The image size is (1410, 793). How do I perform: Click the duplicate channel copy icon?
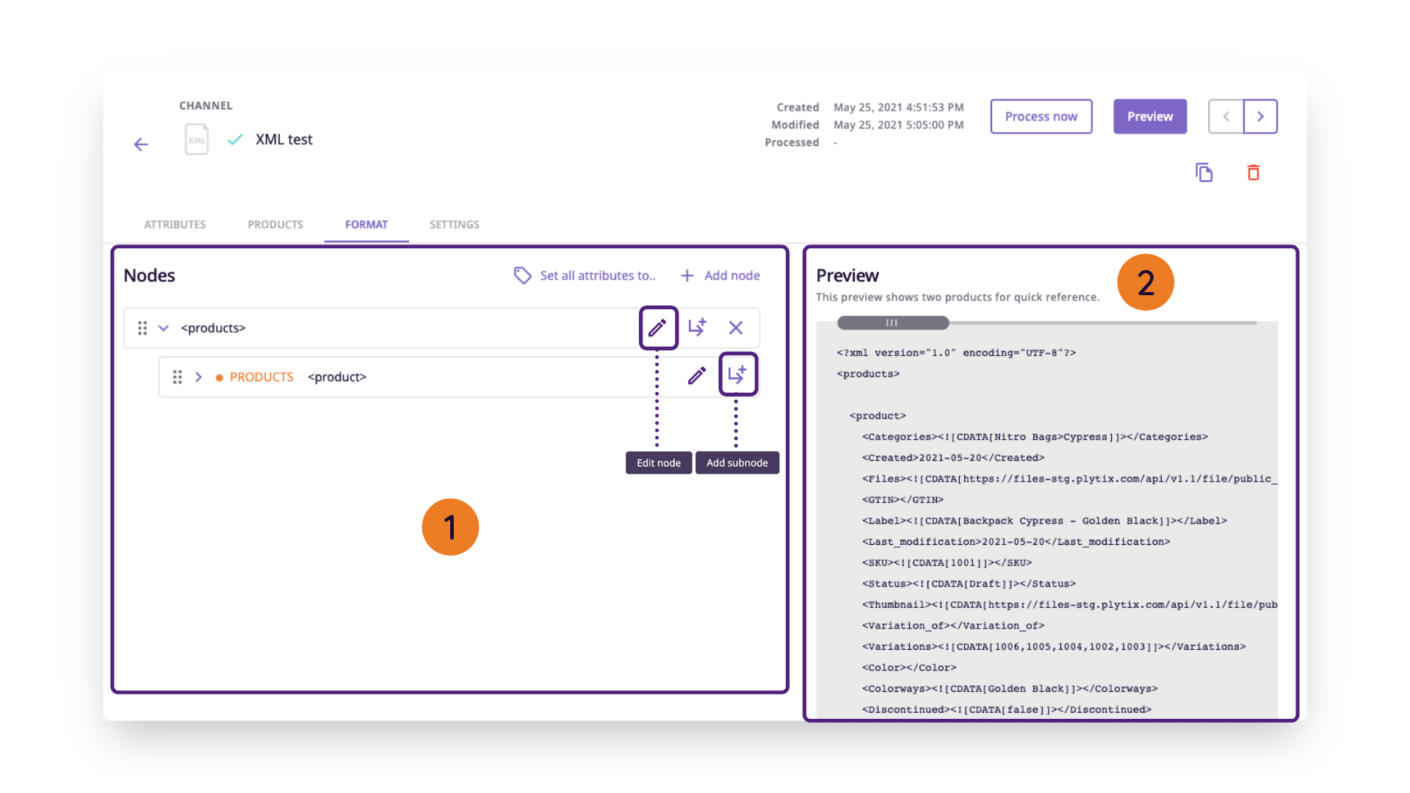click(1204, 173)
